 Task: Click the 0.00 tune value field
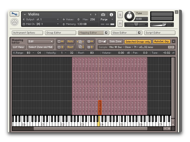pyautogui.click(x=141, y=19)
